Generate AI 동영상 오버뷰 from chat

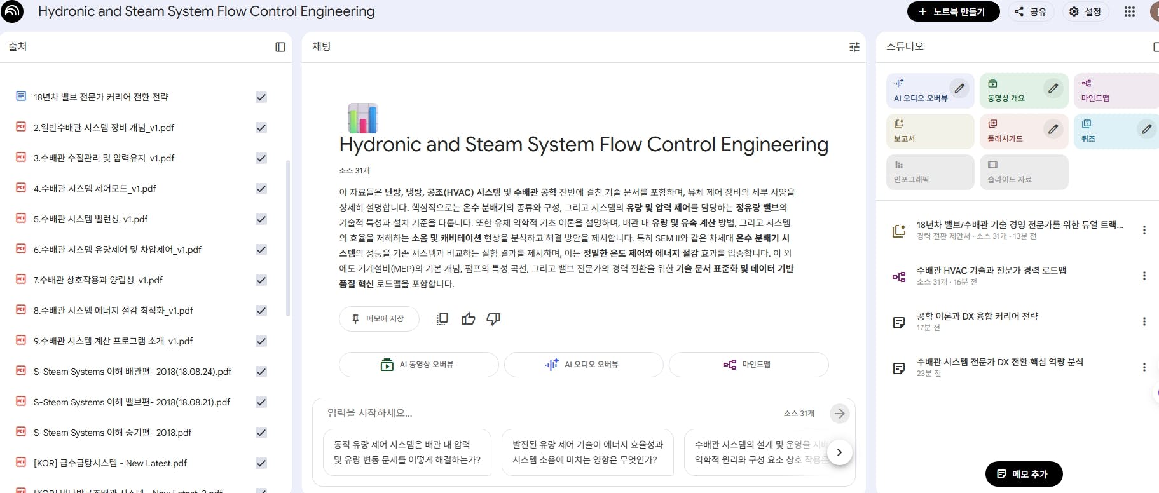click(x=418, y=365)
